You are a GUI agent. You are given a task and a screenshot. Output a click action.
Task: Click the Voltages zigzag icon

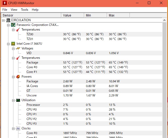point(18,48)
